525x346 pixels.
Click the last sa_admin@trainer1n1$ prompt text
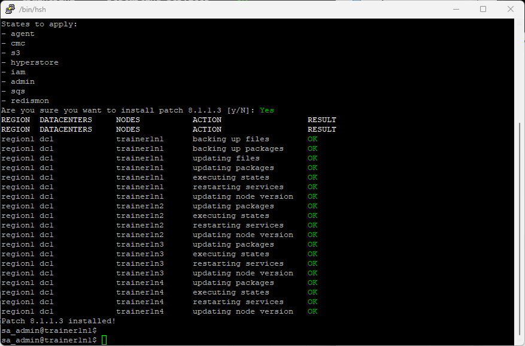point(49,340)
